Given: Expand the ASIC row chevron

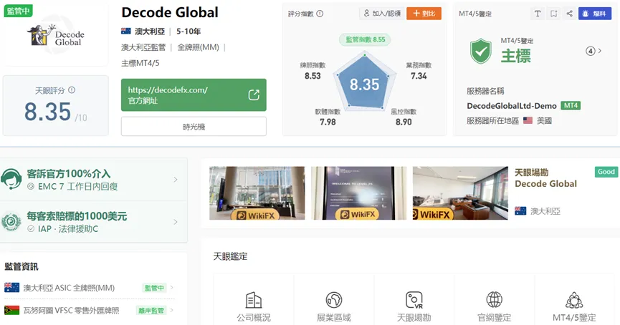Looking at the screenshot, I should [x=171, y=288].
